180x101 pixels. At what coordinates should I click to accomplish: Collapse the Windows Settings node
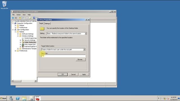click(x=18, y=36)
